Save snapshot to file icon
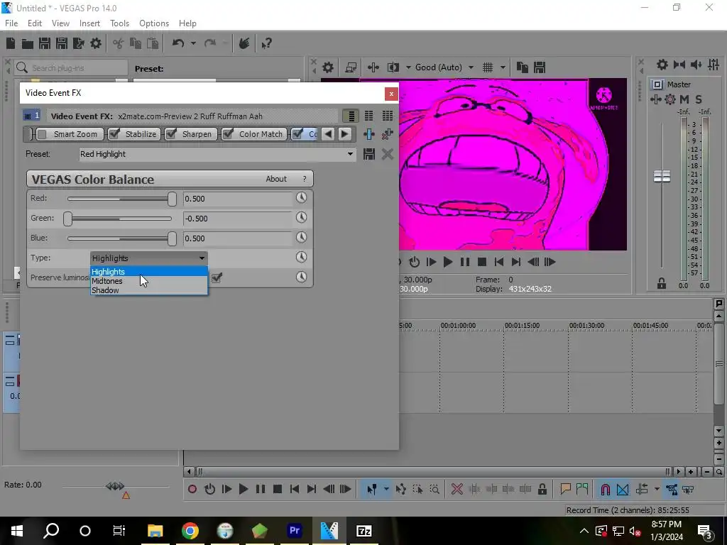This screenshot has height=545, width=727. pos(540,67)
